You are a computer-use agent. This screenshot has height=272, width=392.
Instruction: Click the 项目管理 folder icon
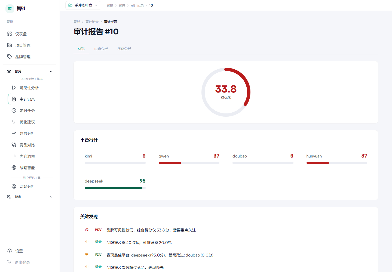10,45
